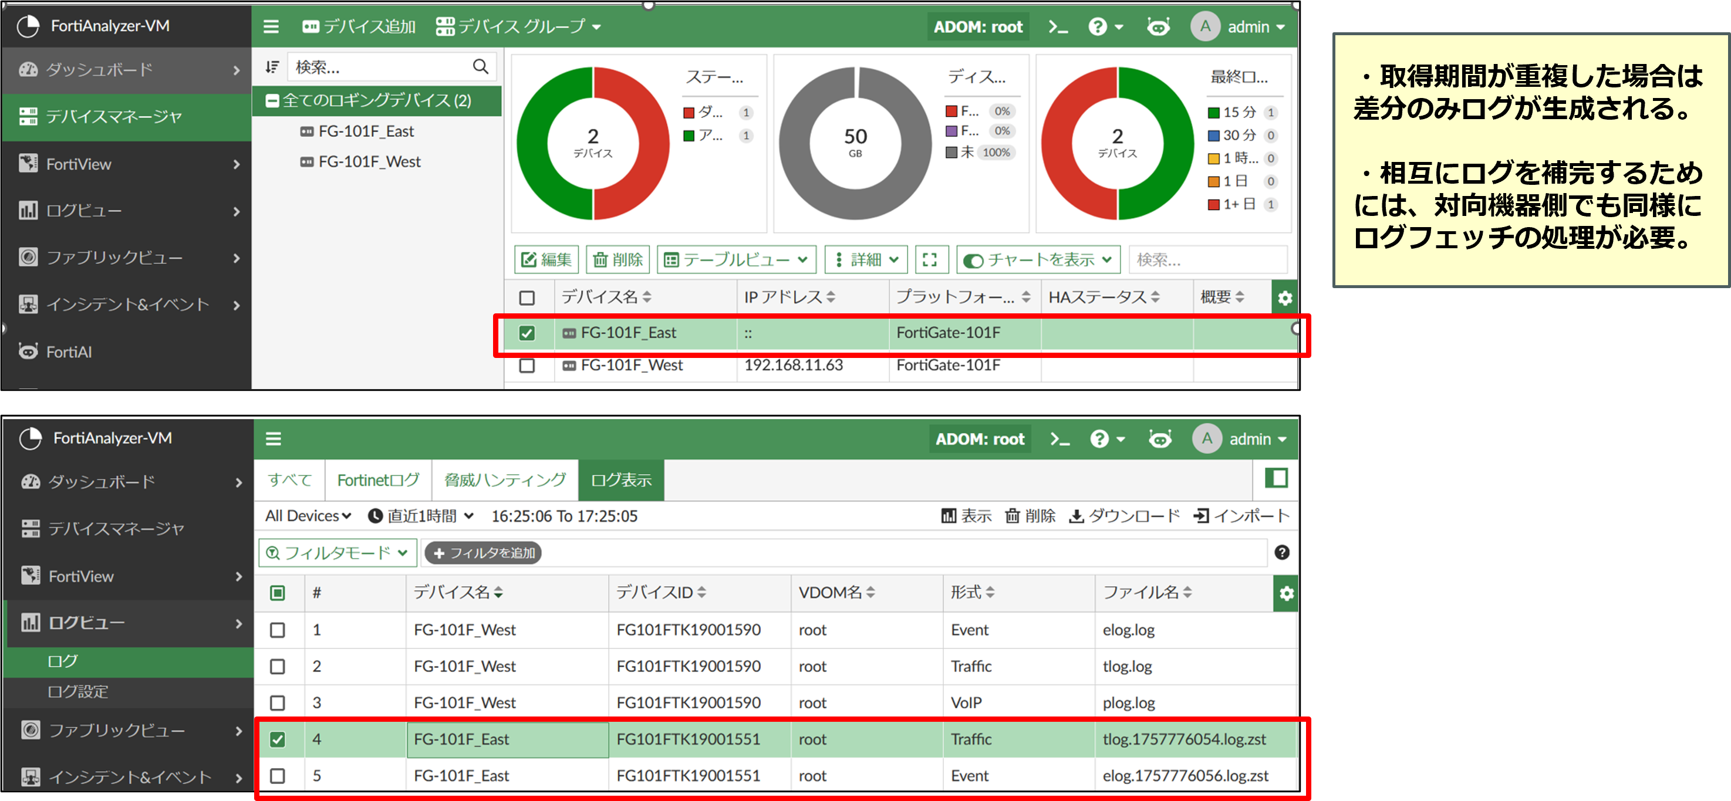Click the hamburger menu icon beside デバイス追加
Image resolution: width=1731 pixels, height=801 pixels.
271,27
